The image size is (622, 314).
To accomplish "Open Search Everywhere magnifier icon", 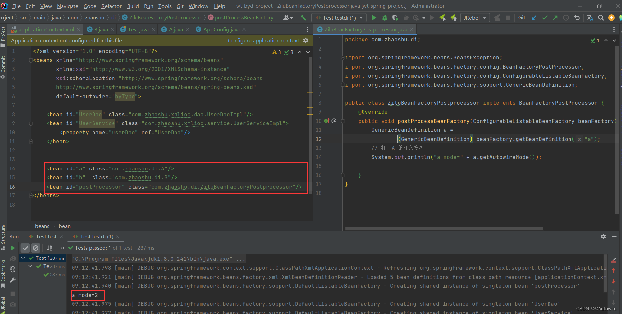I will coord(601,18).
